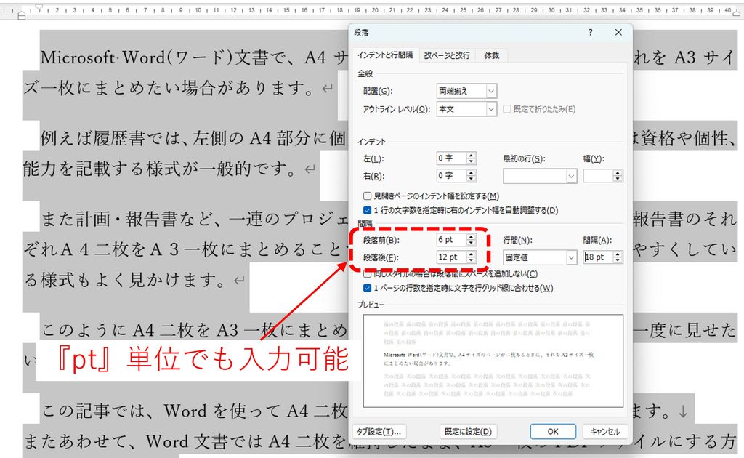Open the 配置 alignment dropdown
This screenshot has height=458, width=744.
491,91
